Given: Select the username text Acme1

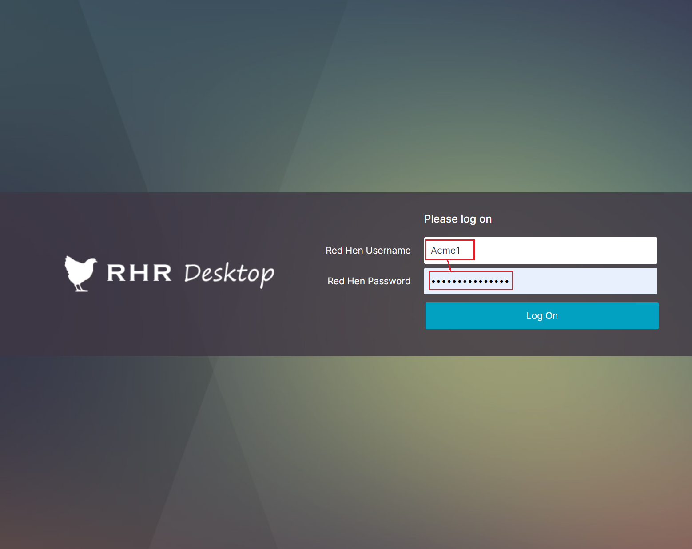Looking at the screenshot, I should [445, 250].
